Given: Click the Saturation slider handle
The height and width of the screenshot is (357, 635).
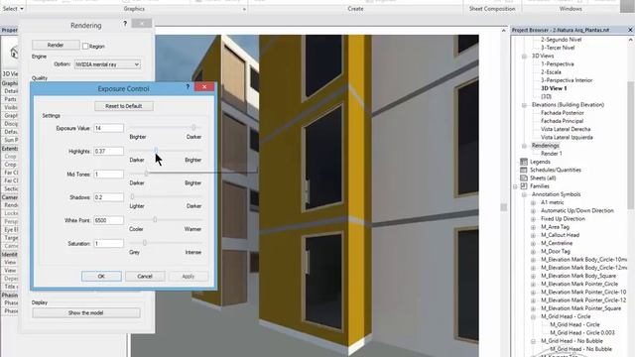Looking at the screenshot, I should coord(144,242).
